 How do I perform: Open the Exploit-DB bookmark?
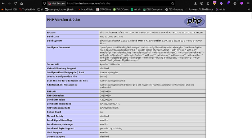coord(9,9)
